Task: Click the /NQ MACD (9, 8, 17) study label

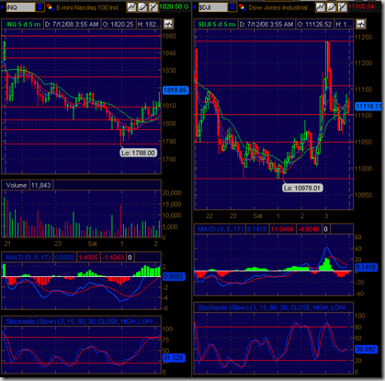Action: pyautogui.click(x=28, y=258)
